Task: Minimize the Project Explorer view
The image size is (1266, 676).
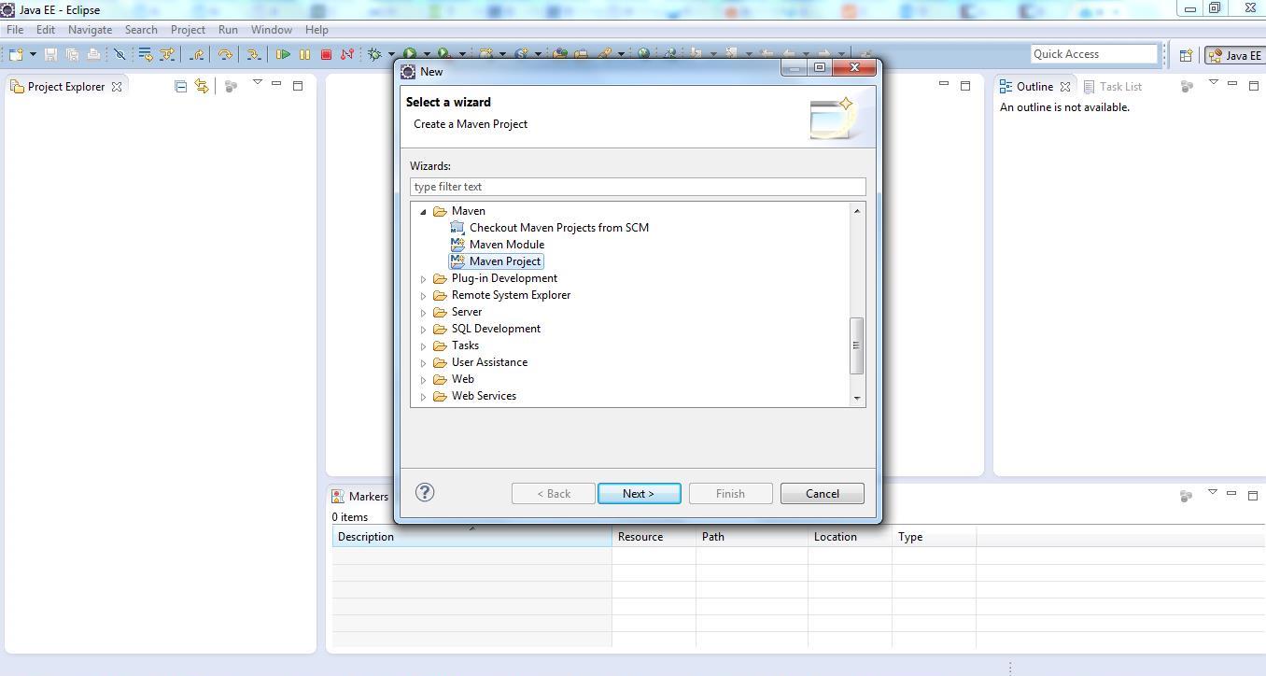Action: click(x=276, y=84)
